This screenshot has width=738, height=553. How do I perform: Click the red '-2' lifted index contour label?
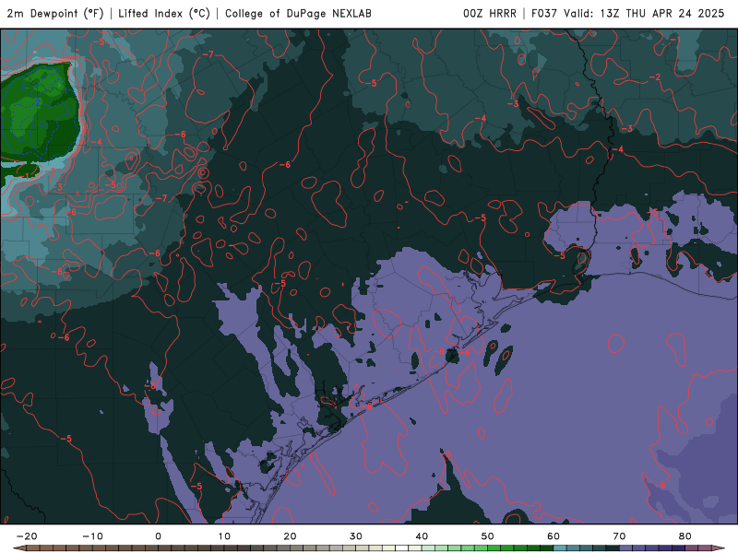pyautogui.click(x=655, y=77)
